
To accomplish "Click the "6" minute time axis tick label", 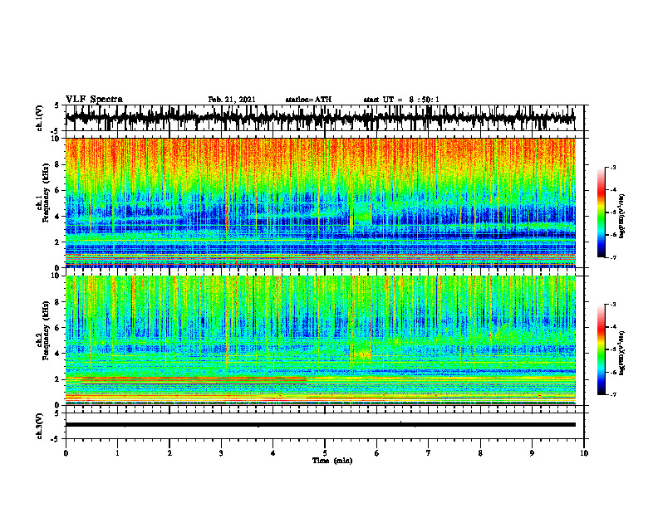I will click(x=377, y=453).
